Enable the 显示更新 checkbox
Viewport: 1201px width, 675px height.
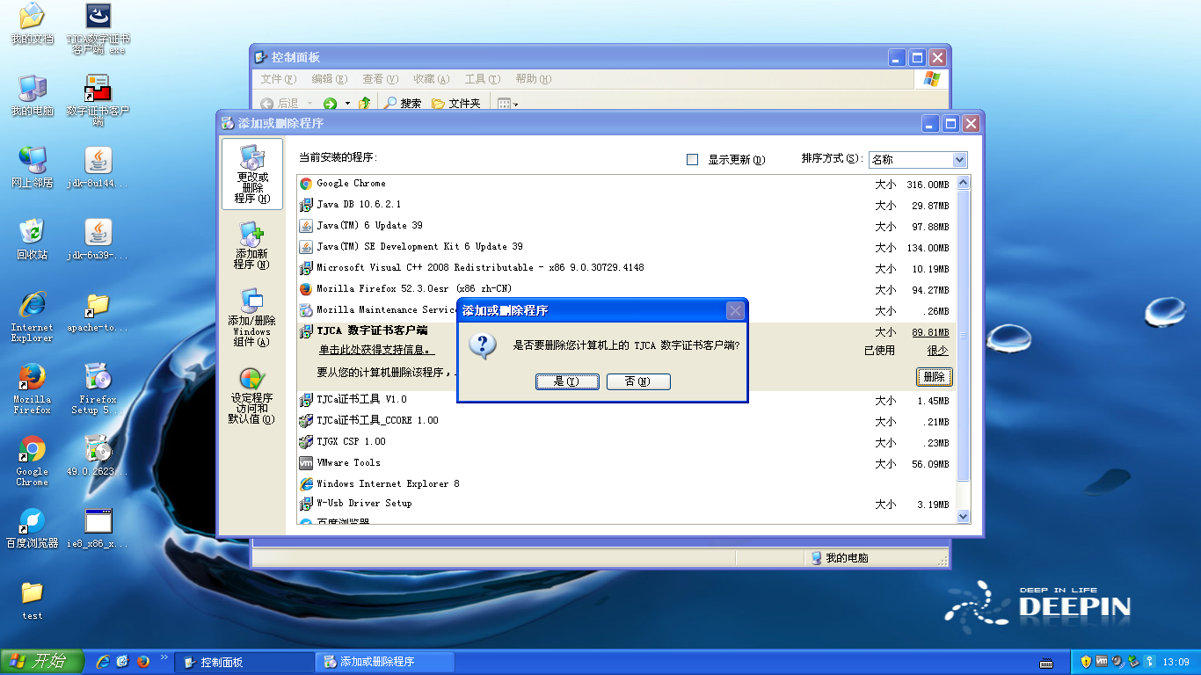(x=692, y=160)
